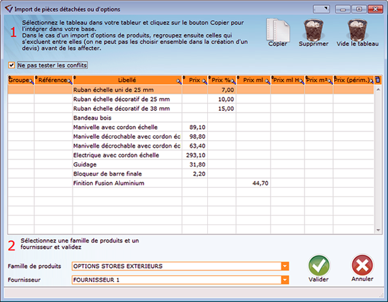
Task: Minimize the import window
Action: tap(343, 9)
